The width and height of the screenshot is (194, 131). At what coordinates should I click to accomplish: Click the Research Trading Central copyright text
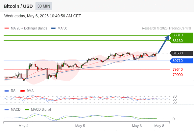(166, 28)
